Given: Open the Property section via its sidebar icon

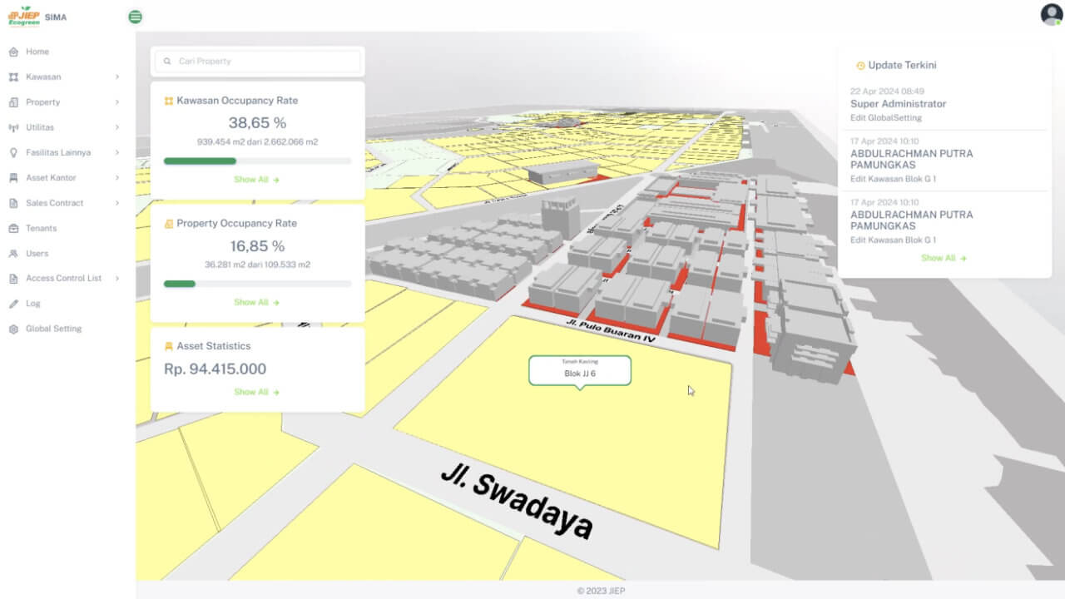Looking at the screenshot, I should [x=15, y=101].
